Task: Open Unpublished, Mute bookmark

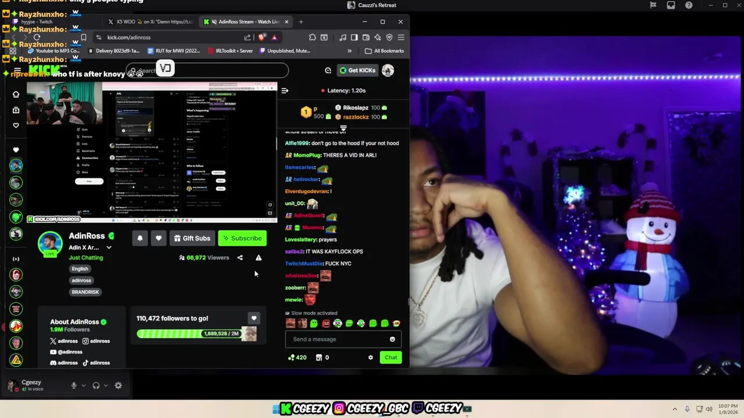Action: tap(285, 51)
